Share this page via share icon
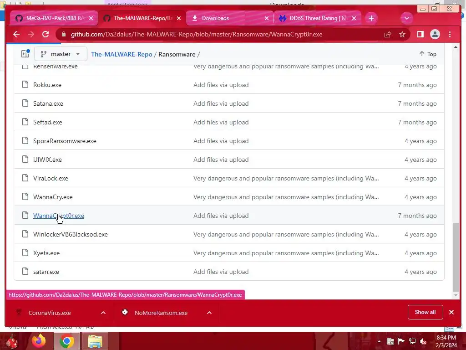466x350 pixels. (388, 35)
